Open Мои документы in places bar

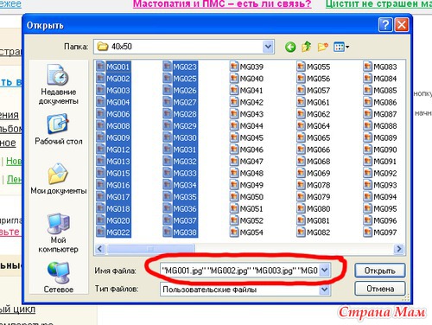[59, 179]
